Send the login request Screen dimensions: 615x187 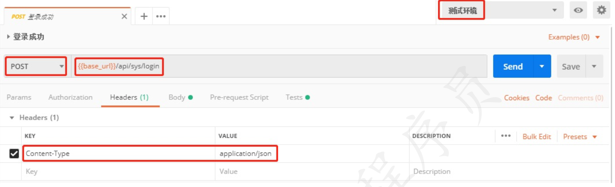[513, 66]
